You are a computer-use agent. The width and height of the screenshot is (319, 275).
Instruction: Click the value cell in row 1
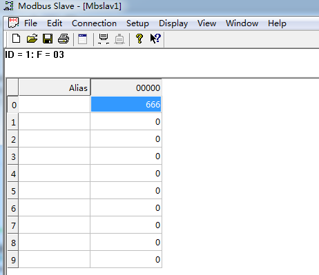click(126, 122)
